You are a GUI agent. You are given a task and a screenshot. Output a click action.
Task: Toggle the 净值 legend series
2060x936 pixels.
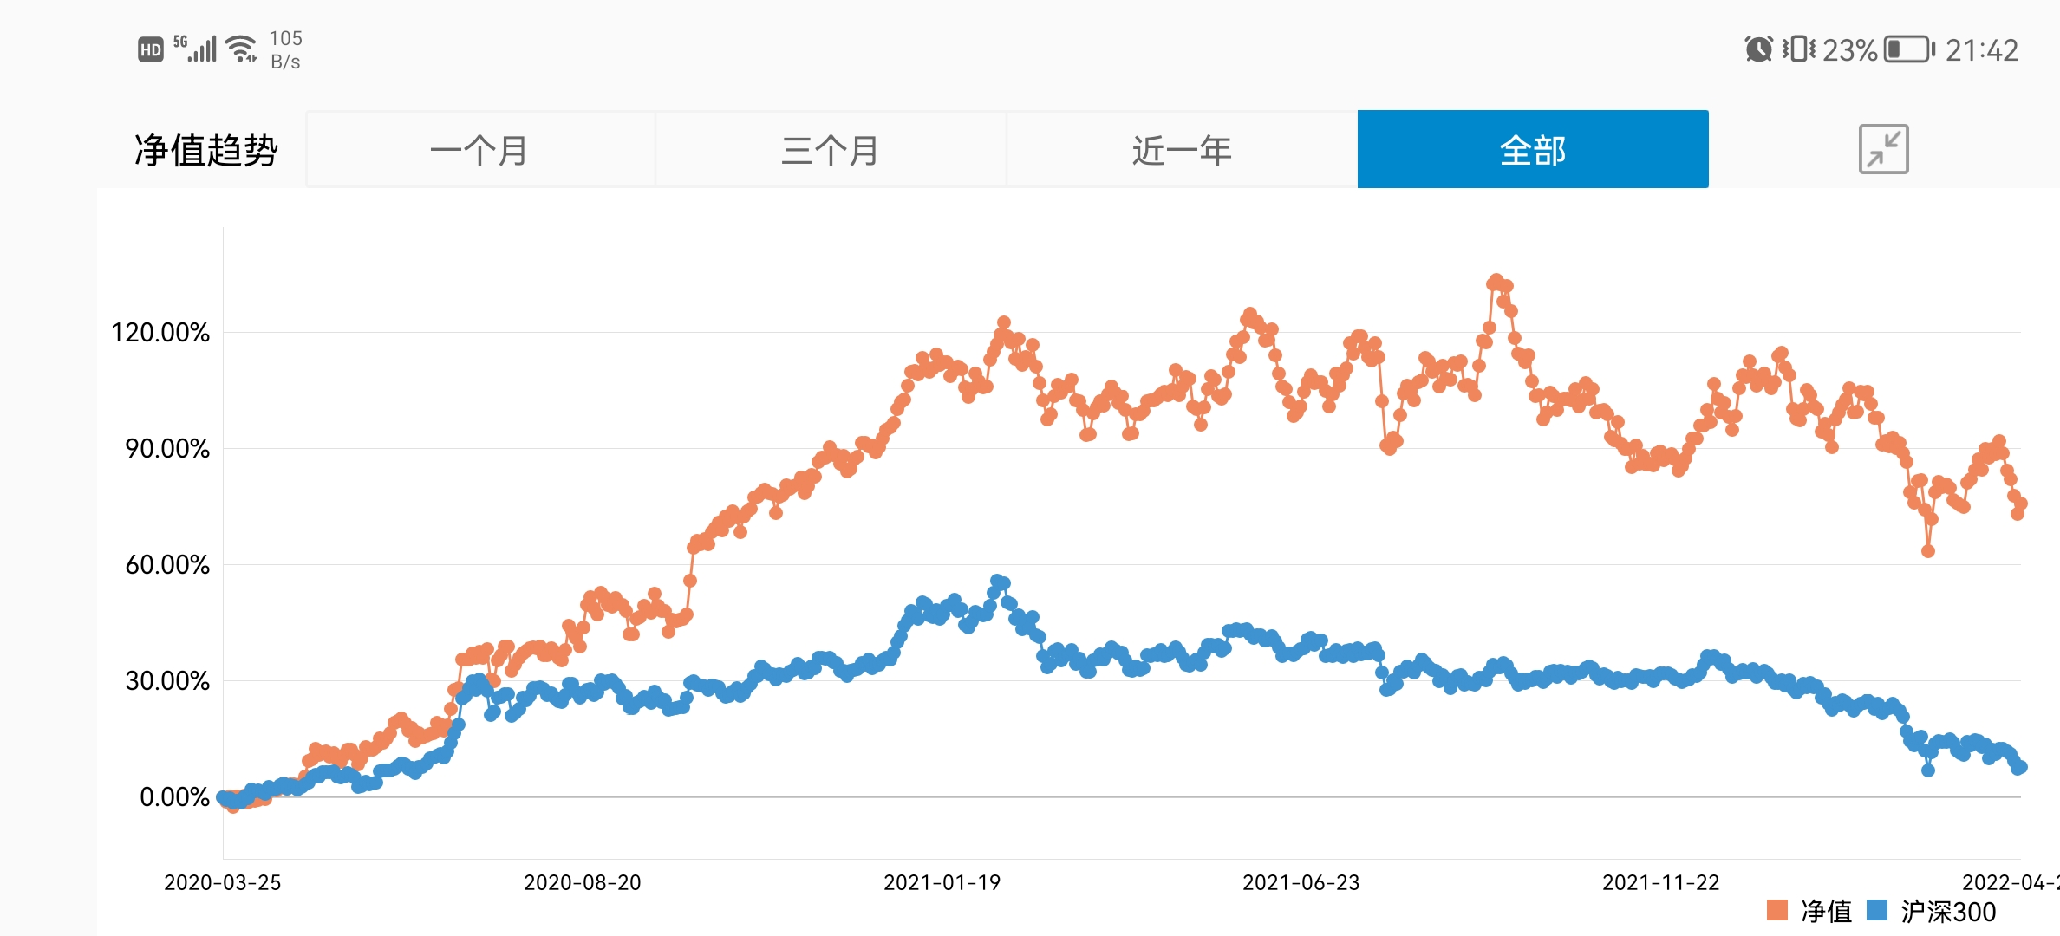click(x=1826, y=911)
